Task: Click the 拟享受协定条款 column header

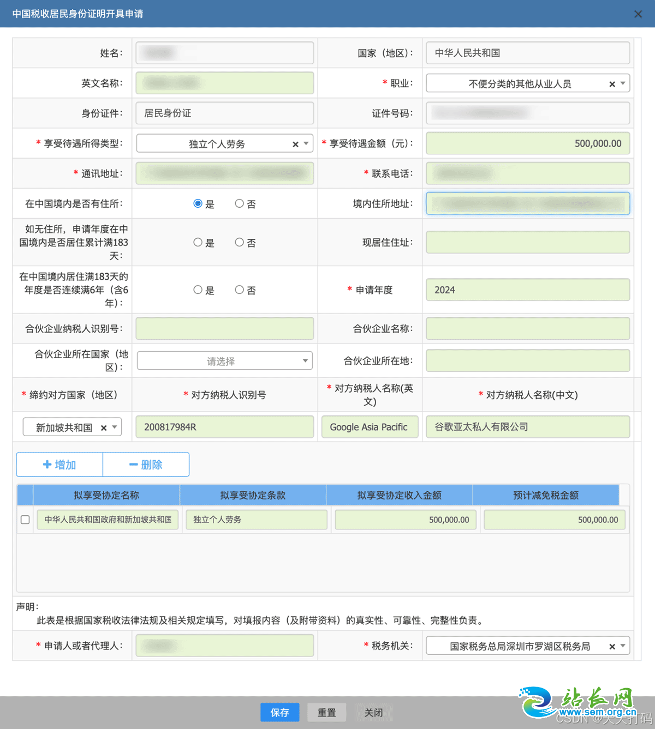Action: 253,495
